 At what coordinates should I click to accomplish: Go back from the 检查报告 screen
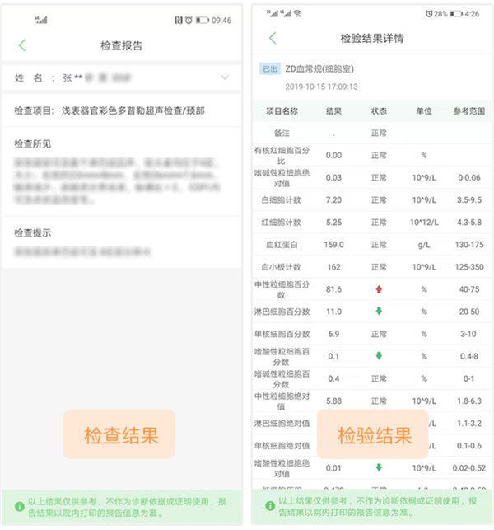(22, 45)
